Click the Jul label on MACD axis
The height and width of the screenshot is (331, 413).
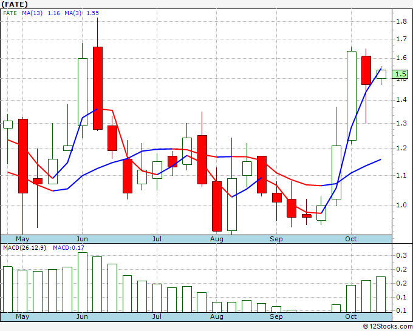point(157,316)
